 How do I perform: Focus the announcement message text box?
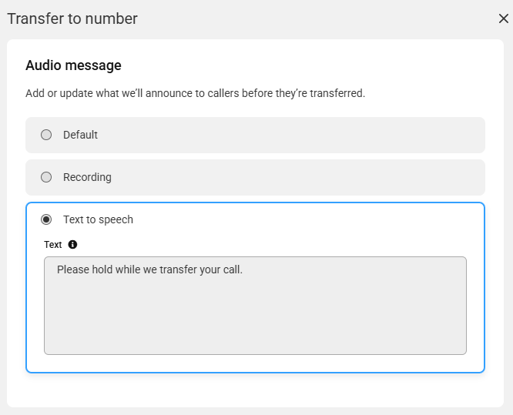tap(255, 306)
